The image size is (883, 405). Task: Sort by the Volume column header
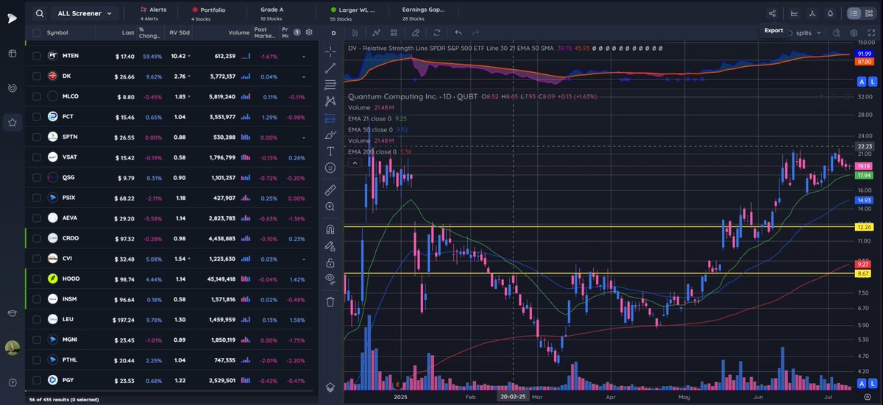238,32
